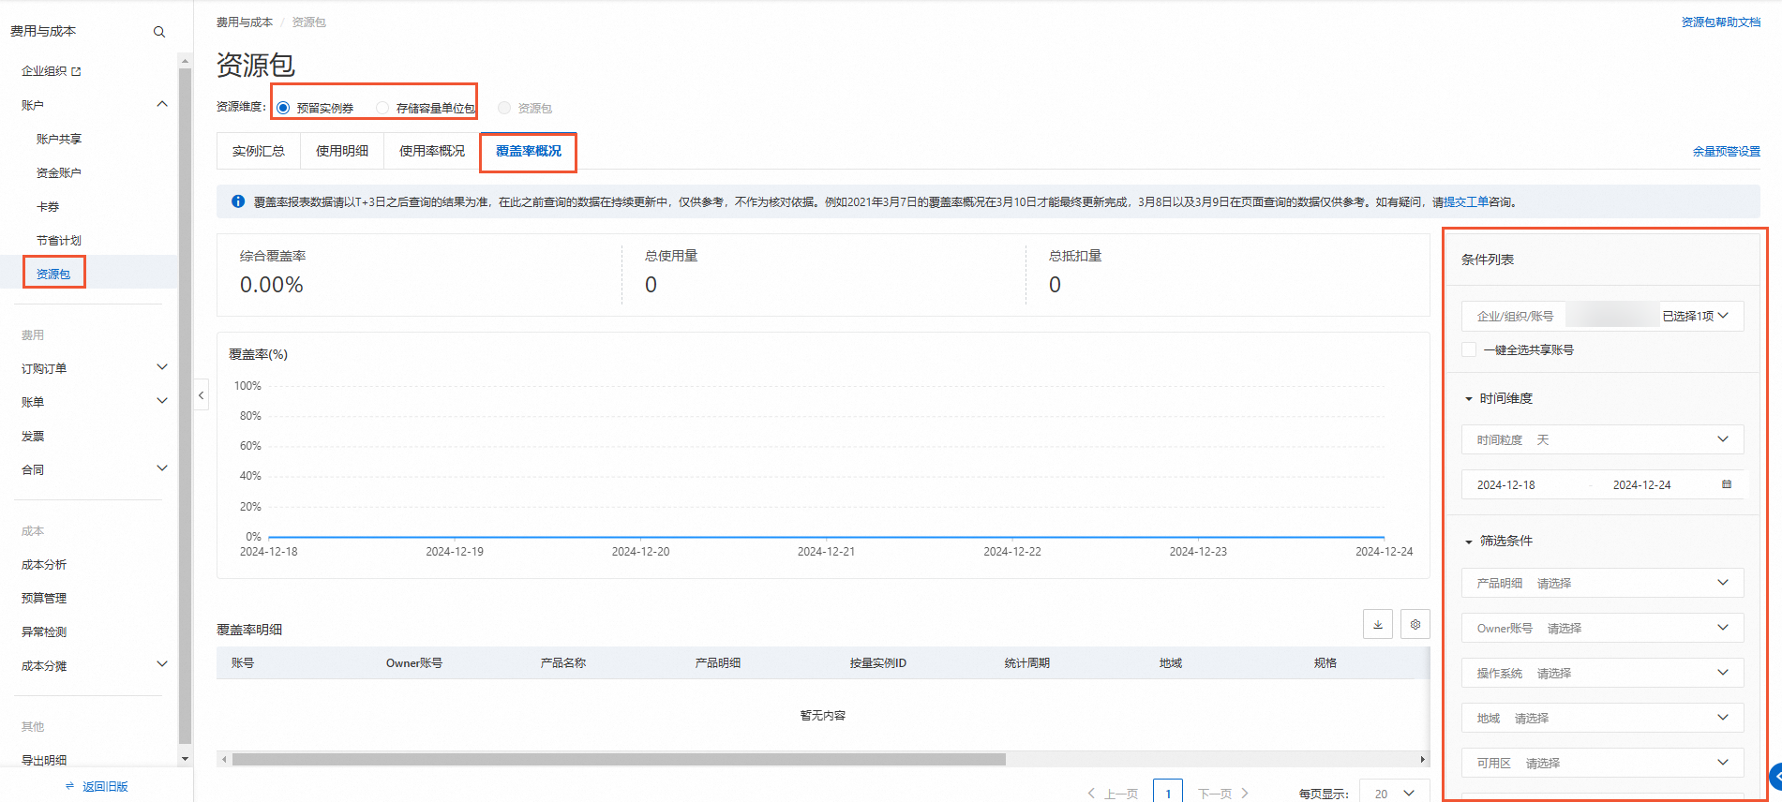Click the 统计周期 column header
1782x802 pixels.
(1027, 662)
